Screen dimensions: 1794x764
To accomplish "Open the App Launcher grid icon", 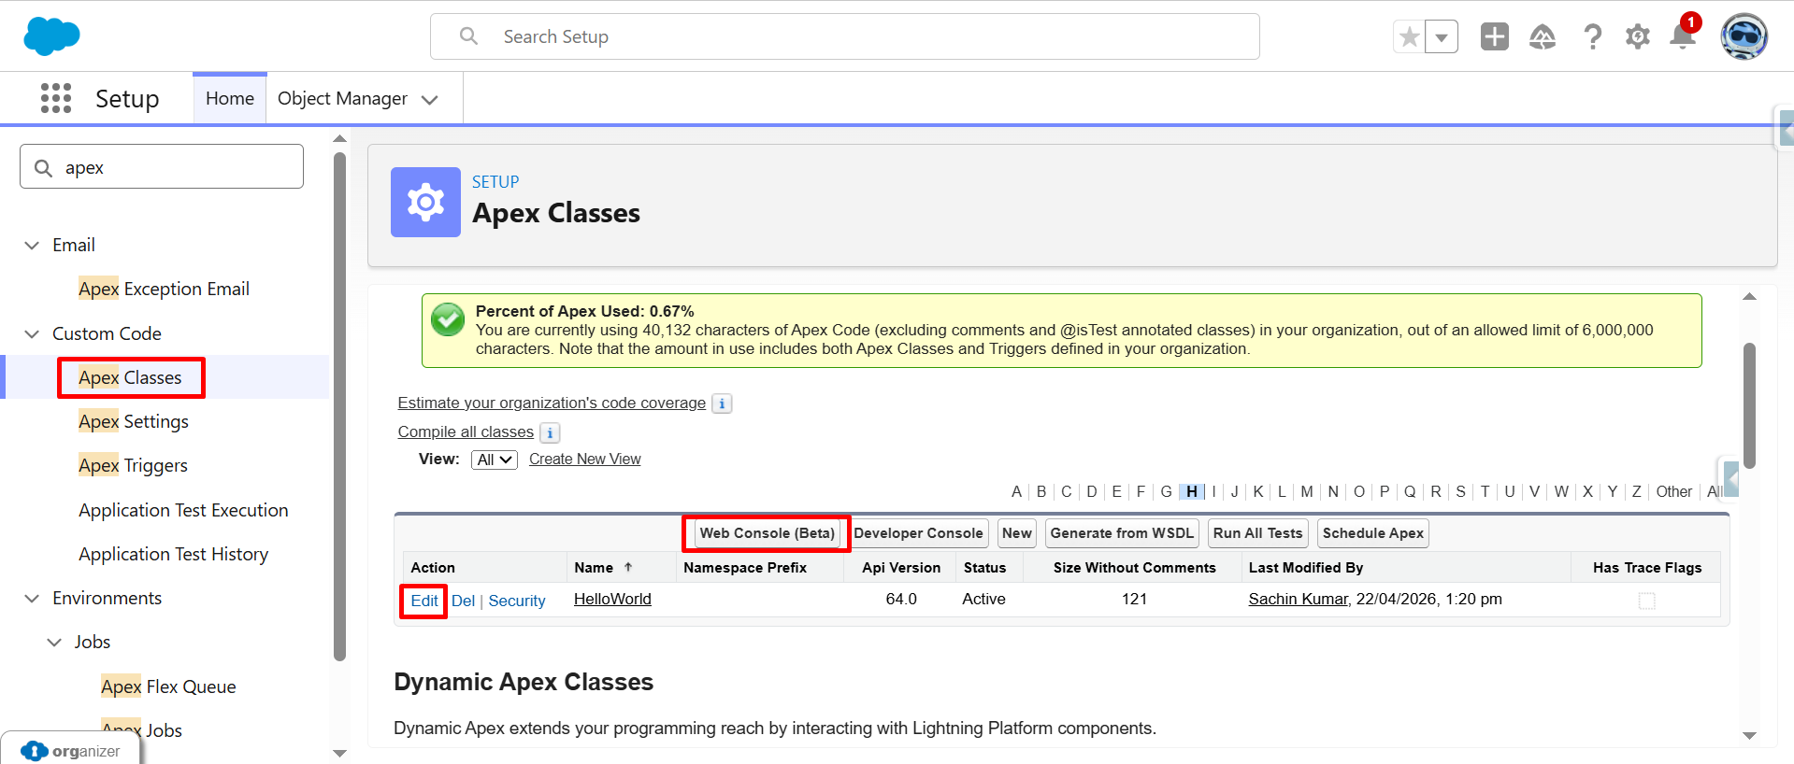I will (56, 98).
